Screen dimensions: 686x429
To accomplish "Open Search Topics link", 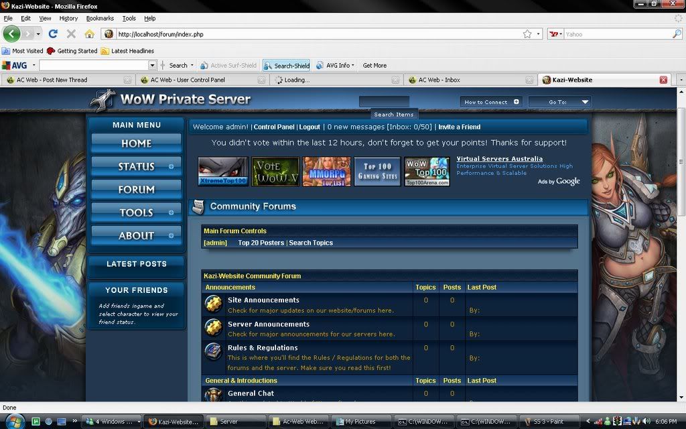I will [x=311, y=243].
